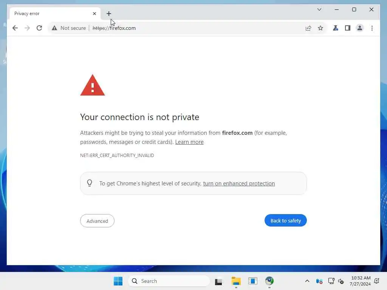Click the Back to safety button

[x=286, y=221]
